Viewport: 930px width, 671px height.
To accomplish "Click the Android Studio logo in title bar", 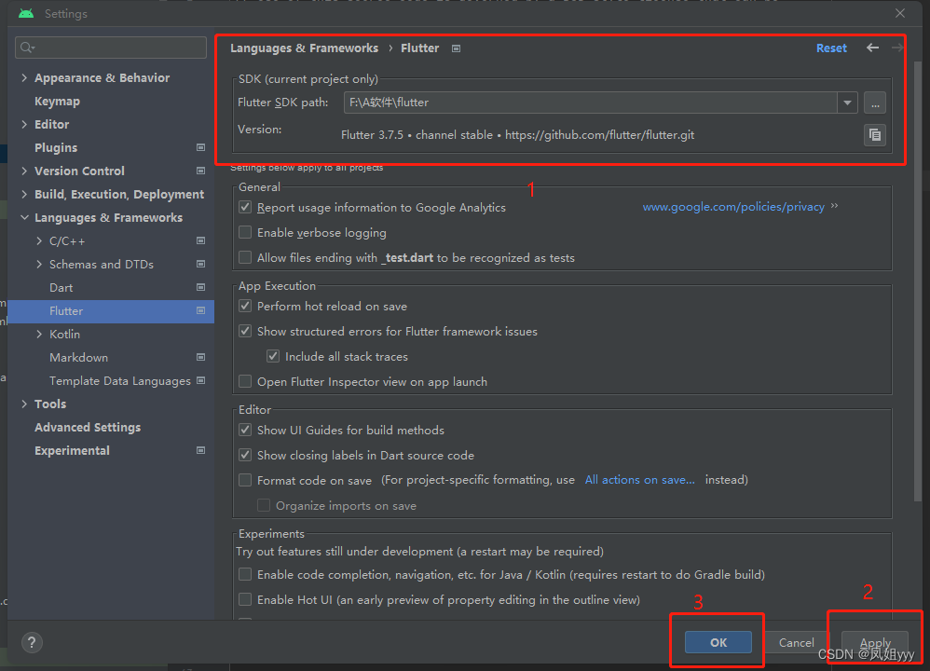I will [x=26, y=13].
